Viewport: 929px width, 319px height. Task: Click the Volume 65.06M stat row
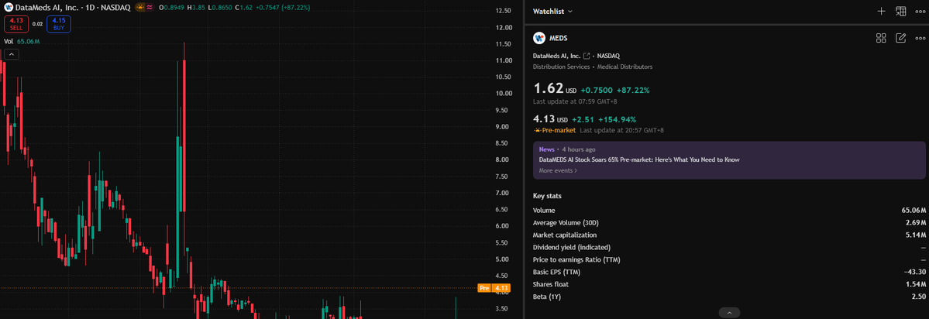[729, 210]
